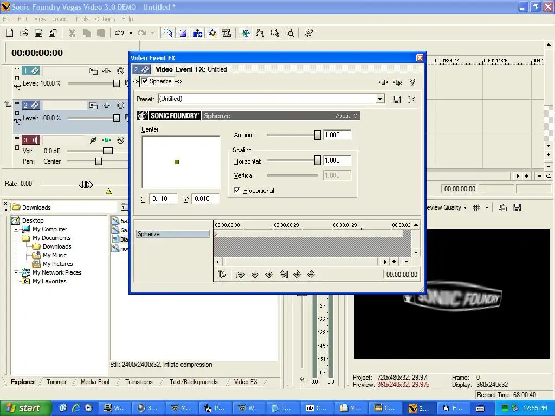This screenshot has height=416, width=555.
Task: Collapse My Documents in the explorer tree
Action: [16, 238]
